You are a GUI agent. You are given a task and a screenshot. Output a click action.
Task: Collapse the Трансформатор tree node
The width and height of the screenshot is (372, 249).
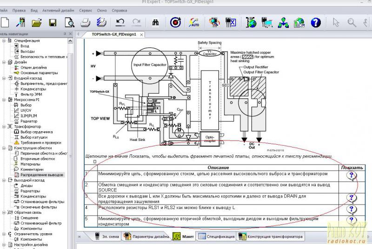click(x=4, y=127)
